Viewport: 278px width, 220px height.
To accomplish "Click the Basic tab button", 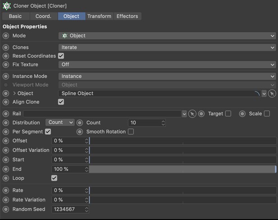I will pos(15,16).
